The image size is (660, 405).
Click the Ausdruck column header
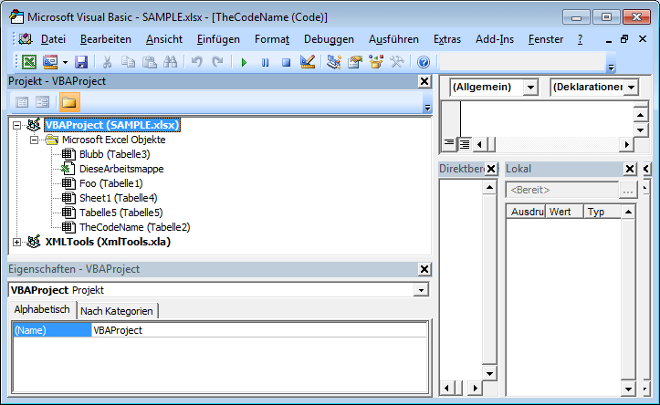tap(526, 212)
